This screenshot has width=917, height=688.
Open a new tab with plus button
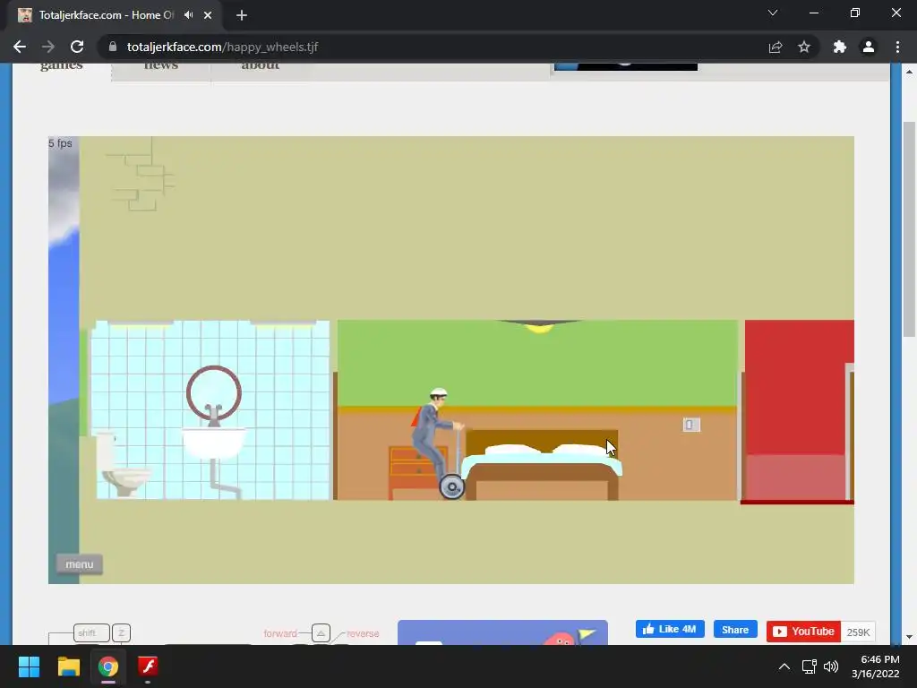click(242, 15)
